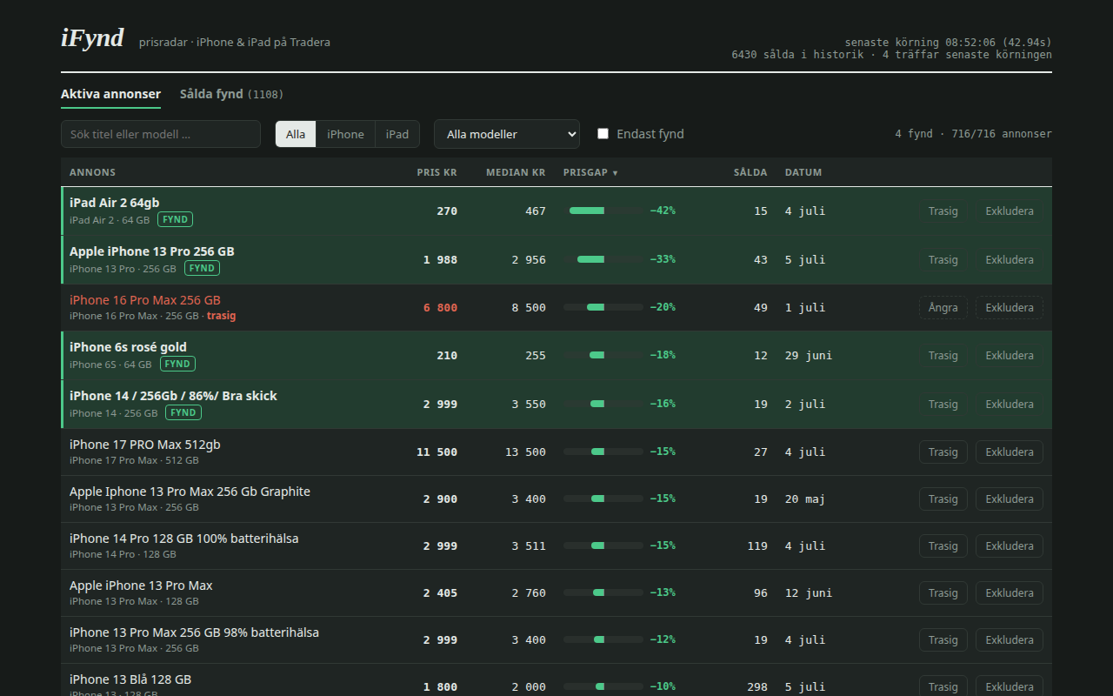Click the FYND badge on iPhone 6s rosé gold
The image size is (1113, 696).
point(177,364)
